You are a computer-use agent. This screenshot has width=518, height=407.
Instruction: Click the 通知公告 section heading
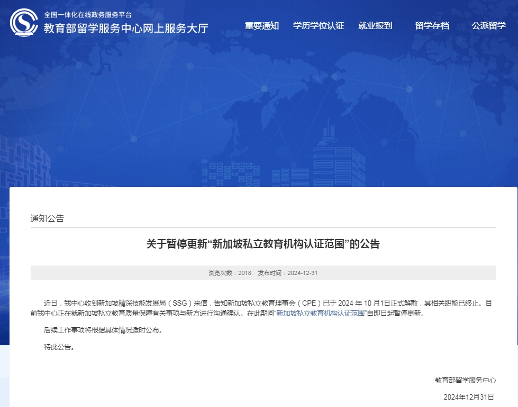(x=47, y=218)
